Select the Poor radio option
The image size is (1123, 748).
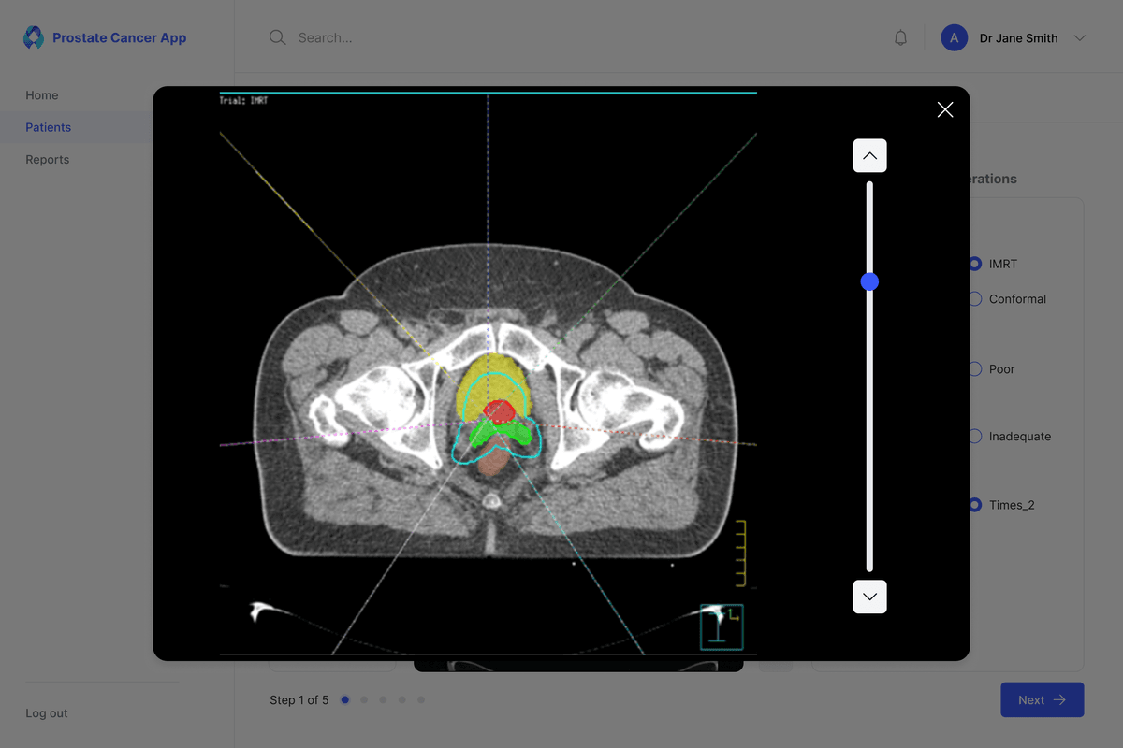pos(975,369)
